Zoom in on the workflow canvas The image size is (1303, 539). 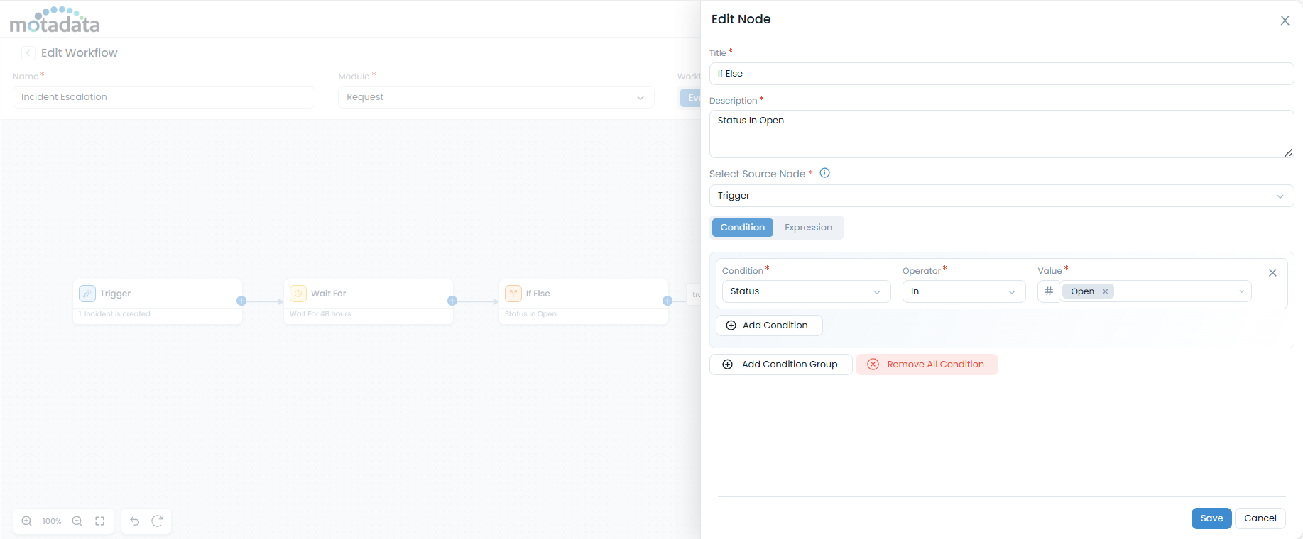(27, 521)
